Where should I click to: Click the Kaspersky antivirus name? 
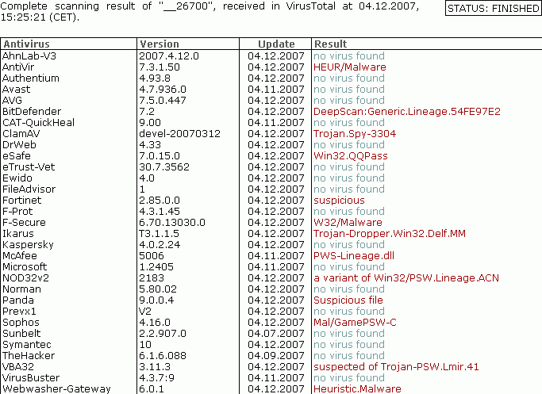coord(28,244)
